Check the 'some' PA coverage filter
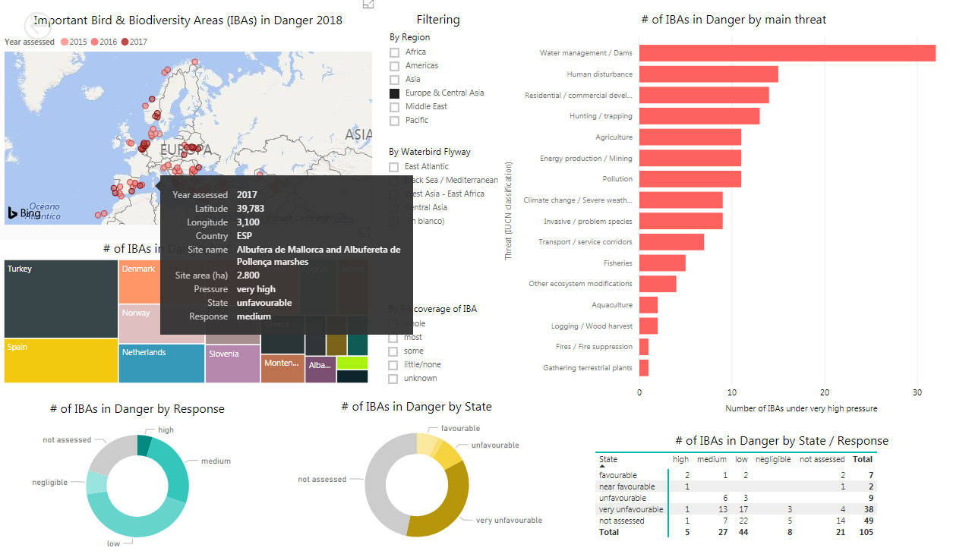The height and width of the screenshot is (554, 972). pos(393,351)
